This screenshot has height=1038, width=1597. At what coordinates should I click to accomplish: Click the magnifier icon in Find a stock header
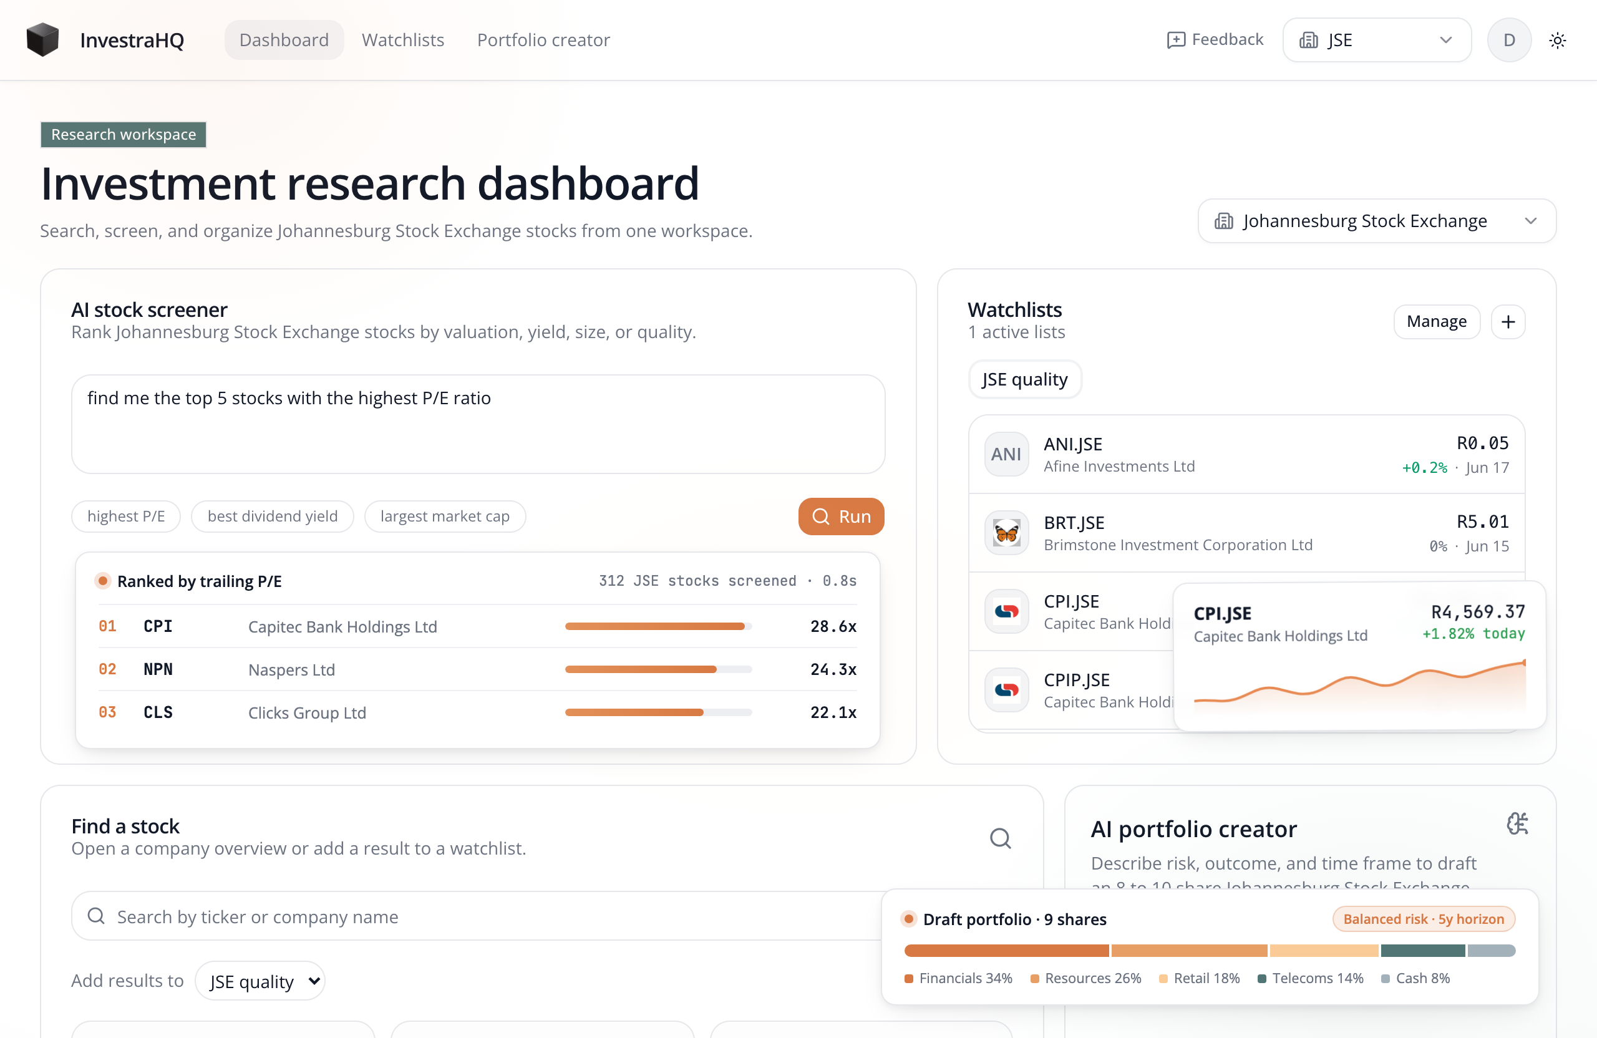(1000, 838)
